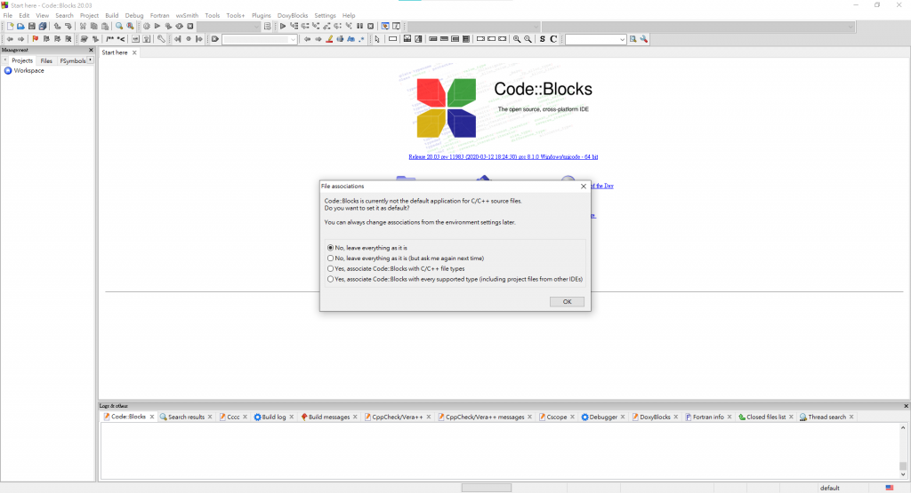
Task: Click the Redo arrow icon
Action: coord(68,26)
